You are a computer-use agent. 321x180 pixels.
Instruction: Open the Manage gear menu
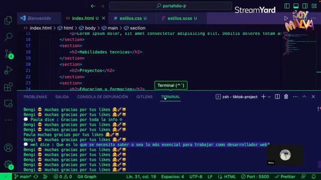coord(9,164)
